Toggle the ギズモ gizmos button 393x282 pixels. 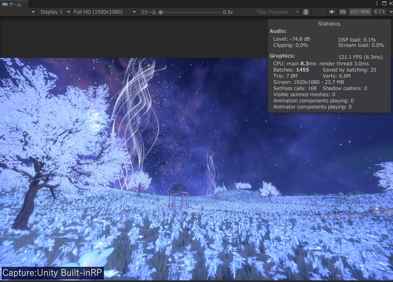pos(379,12)
